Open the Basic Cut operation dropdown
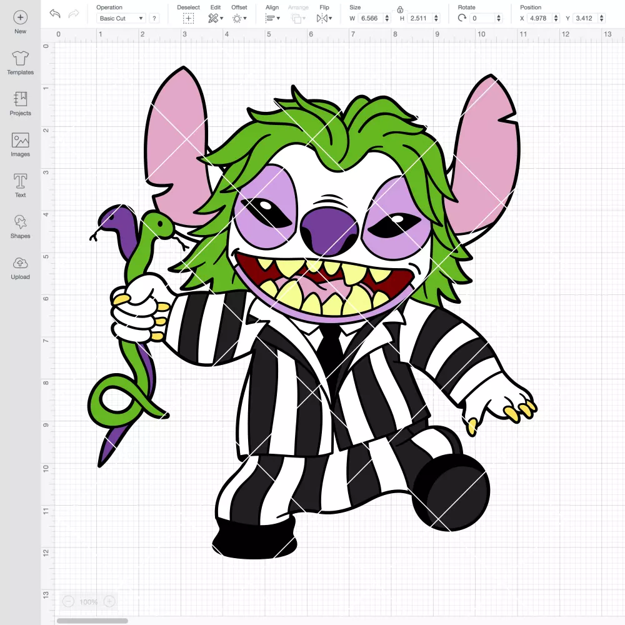Screen dimensions: 625x625 coord(121,18)
